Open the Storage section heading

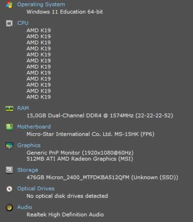tap(28, 170)
